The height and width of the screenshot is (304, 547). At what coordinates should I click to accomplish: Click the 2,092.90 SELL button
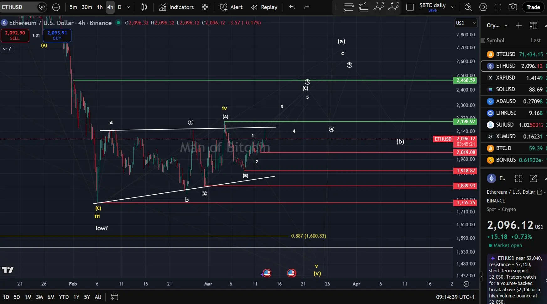[15, 35]
